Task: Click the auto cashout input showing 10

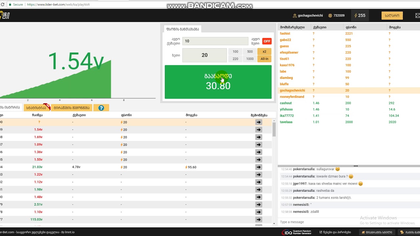Action: click(x=215, y=41)
